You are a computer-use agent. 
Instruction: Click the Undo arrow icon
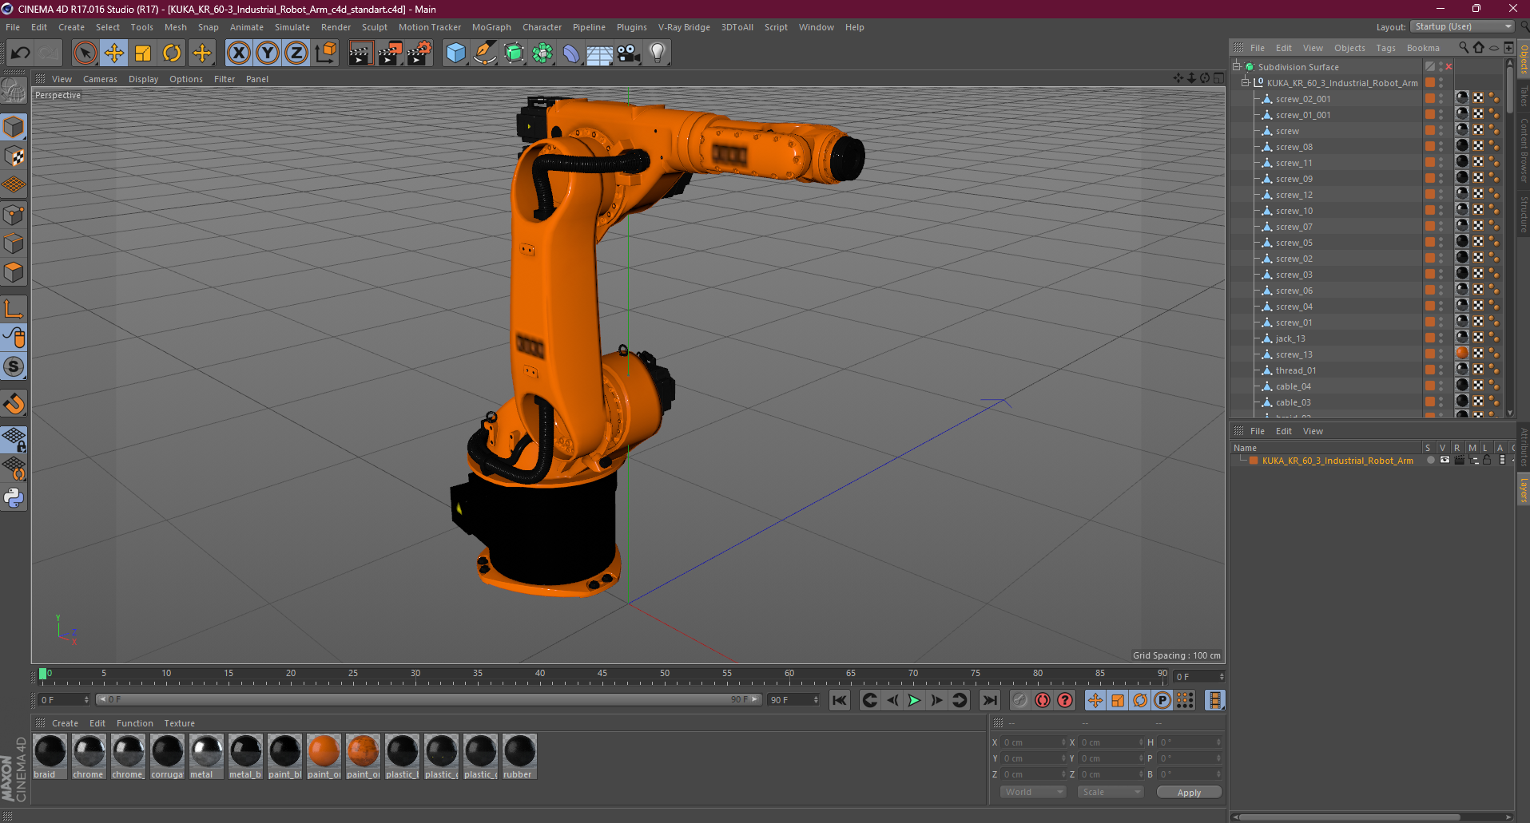(x=20, y=53)
